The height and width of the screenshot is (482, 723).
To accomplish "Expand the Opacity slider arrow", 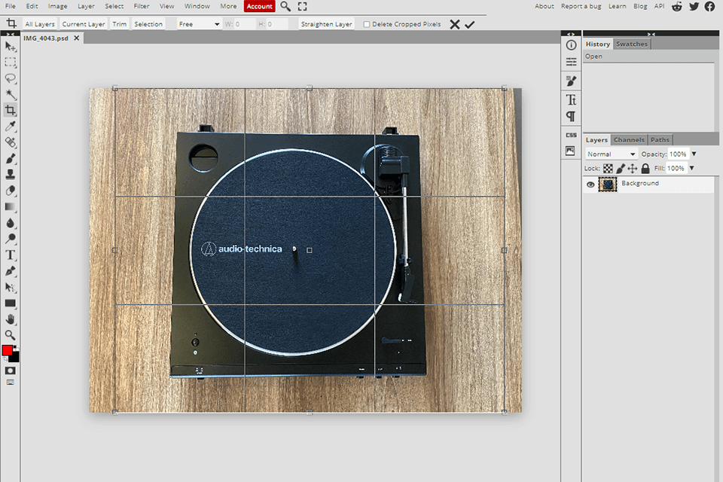I will point(694,154).
